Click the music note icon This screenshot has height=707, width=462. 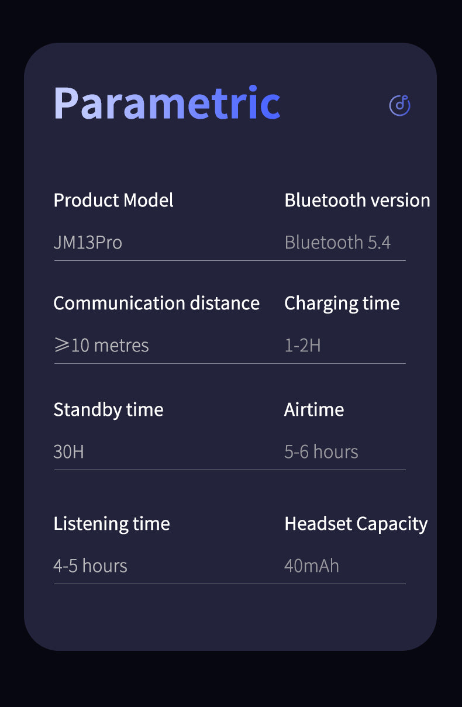[x=400, y=105]
